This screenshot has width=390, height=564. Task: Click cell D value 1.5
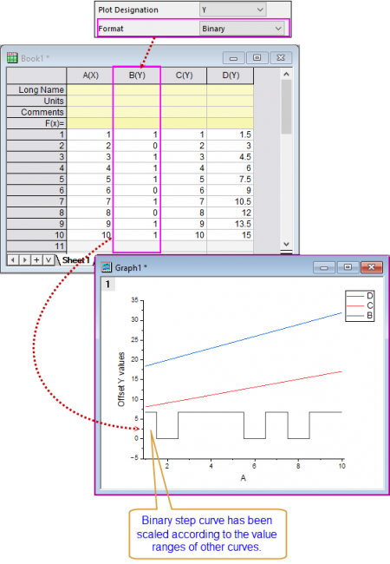pos(231,134)
